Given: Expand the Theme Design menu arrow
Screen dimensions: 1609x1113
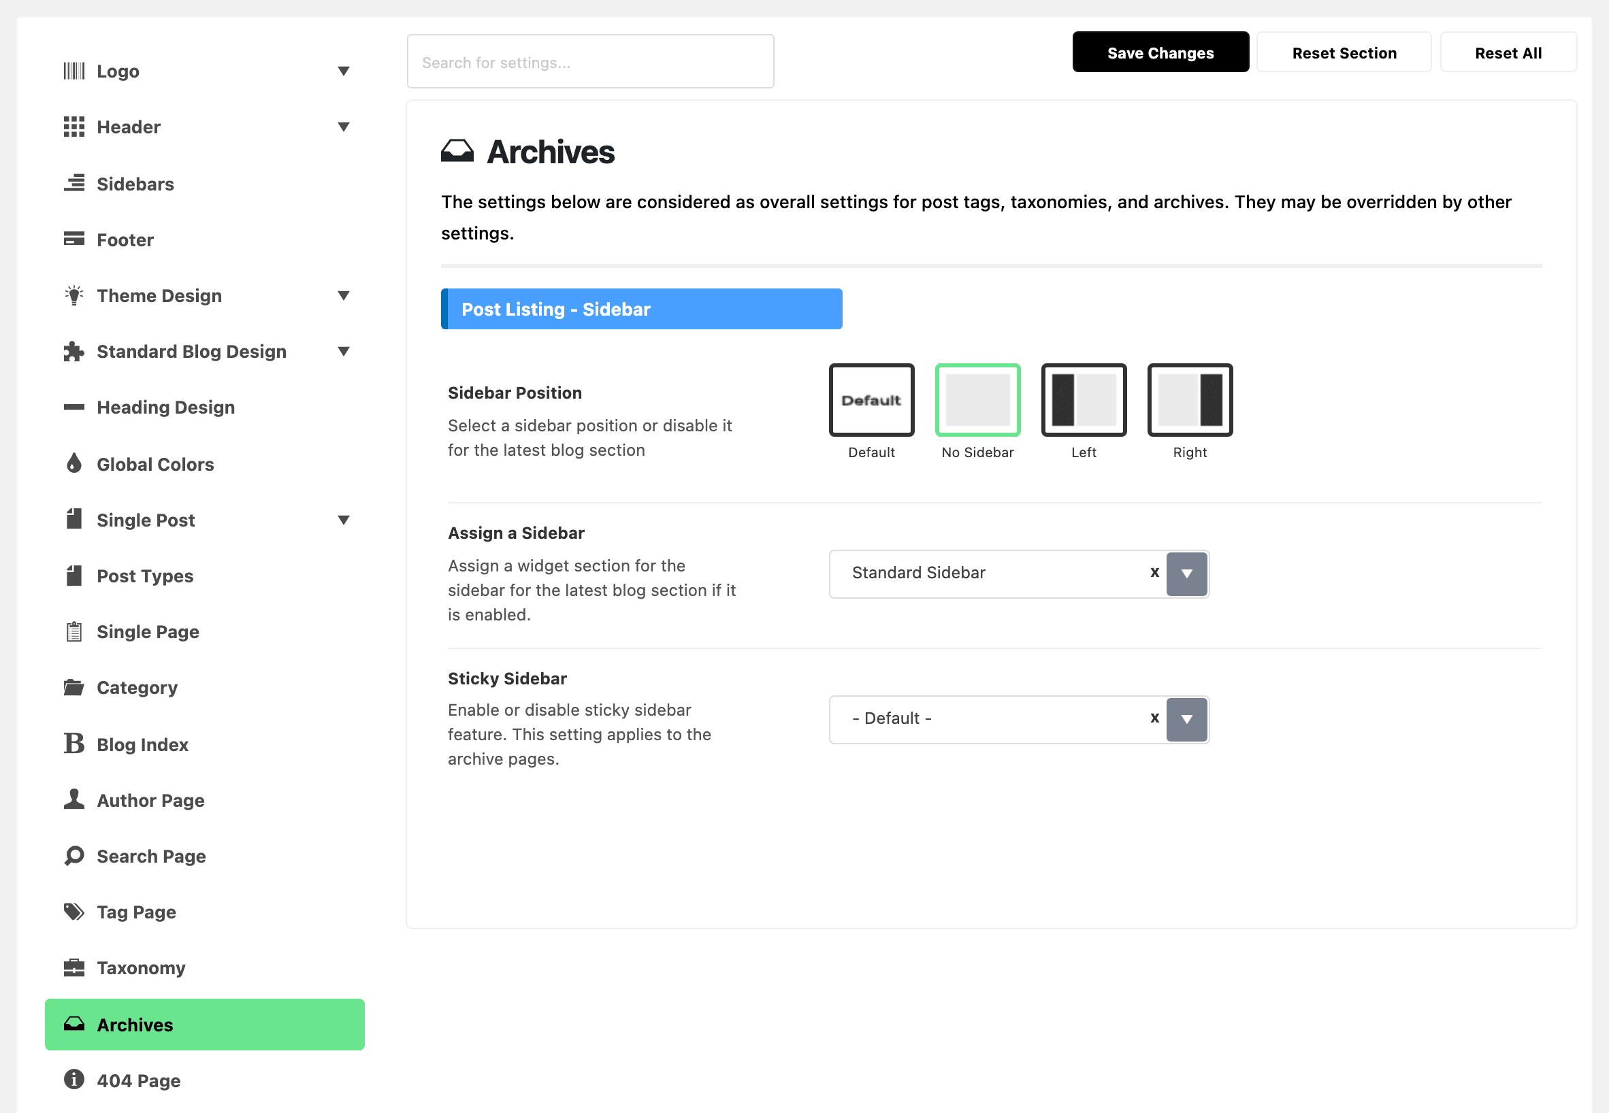Looking at the screenshot, I should coord(343,296).
